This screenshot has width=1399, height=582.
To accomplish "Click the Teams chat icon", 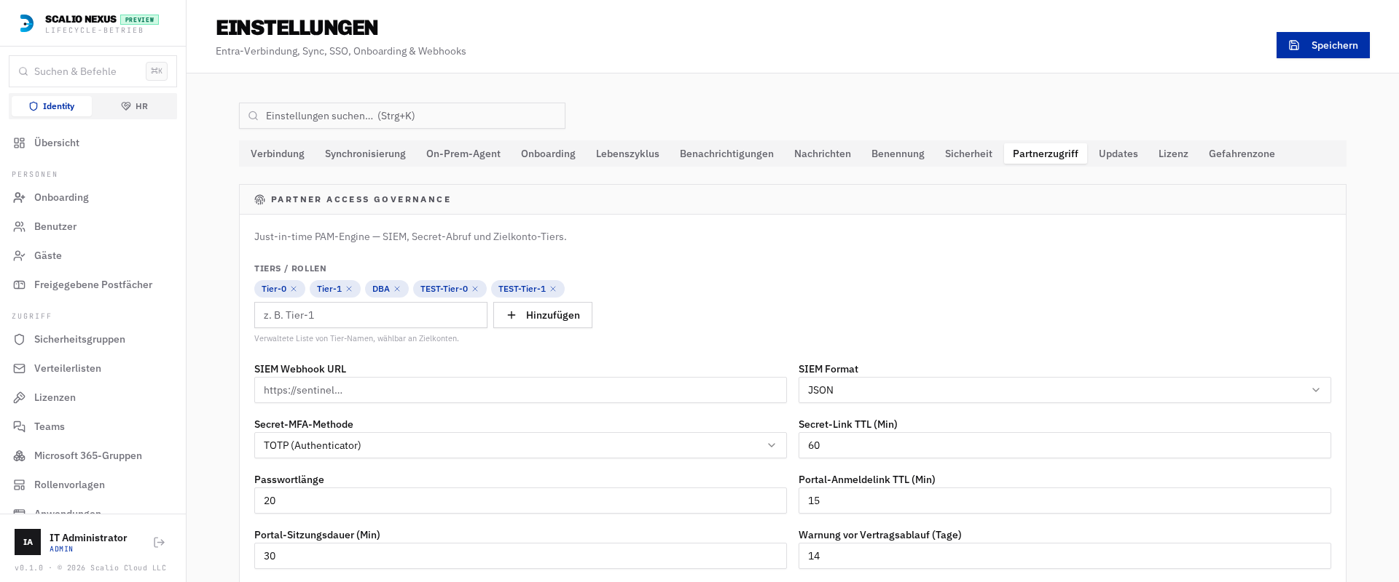I will tap(20, 426).
